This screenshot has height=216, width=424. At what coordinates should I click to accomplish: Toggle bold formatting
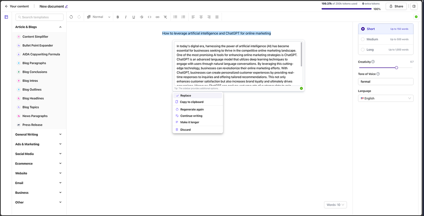118,17
